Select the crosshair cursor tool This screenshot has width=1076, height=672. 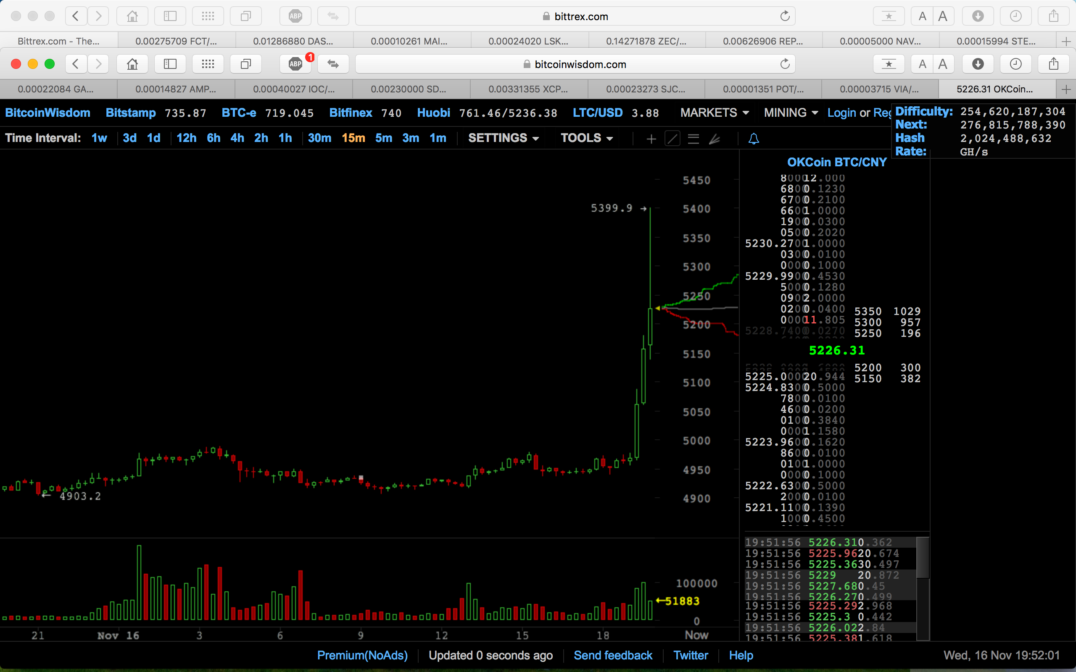(x=651, y=139)
